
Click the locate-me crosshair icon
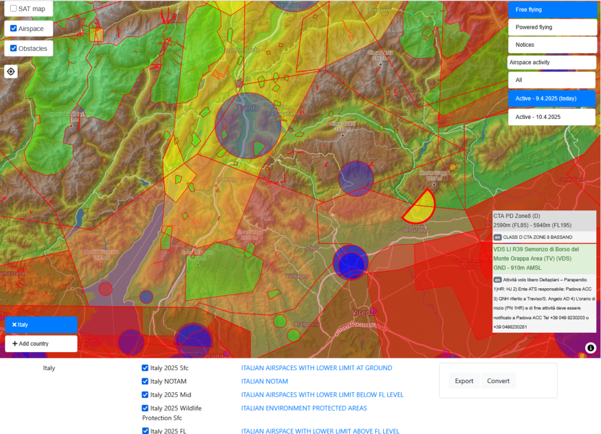(11, 71)
